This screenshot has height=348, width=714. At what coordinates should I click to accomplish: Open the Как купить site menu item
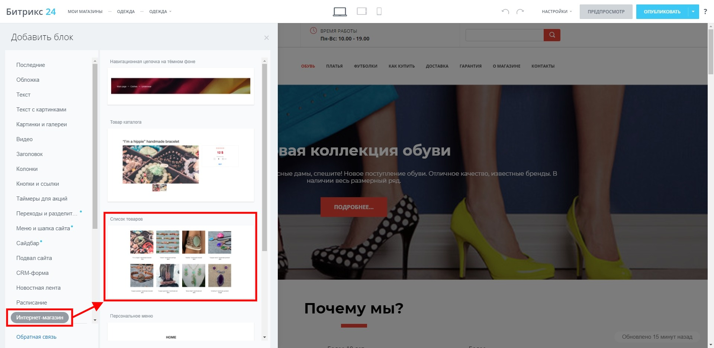[x=402, y=66]
